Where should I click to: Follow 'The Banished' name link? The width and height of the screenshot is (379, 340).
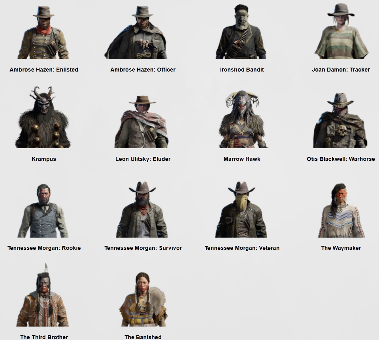point(143,337)
